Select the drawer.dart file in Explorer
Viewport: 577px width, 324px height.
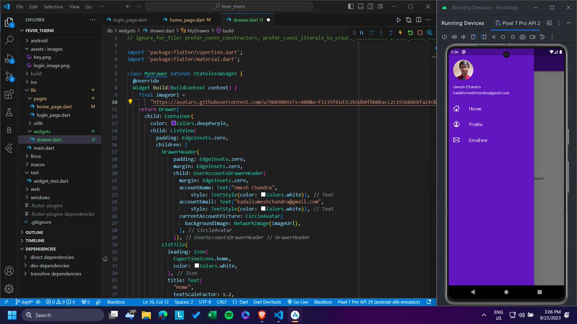point(48,139)
